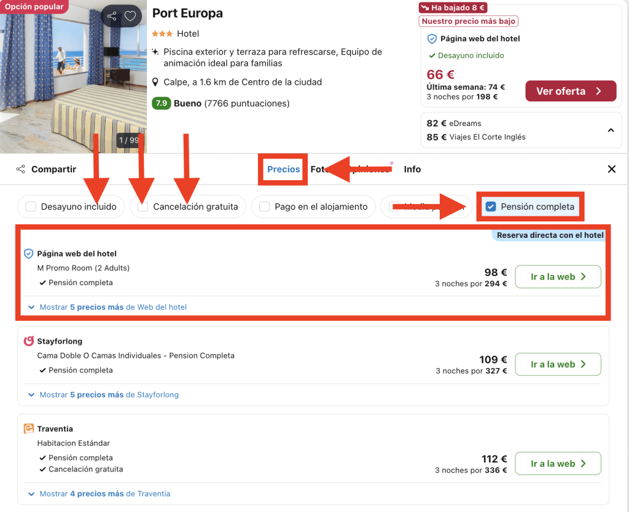This screenshot has height=512, width=629.
Task: Close the hotel details panel
Action: (x=611, y=169)
